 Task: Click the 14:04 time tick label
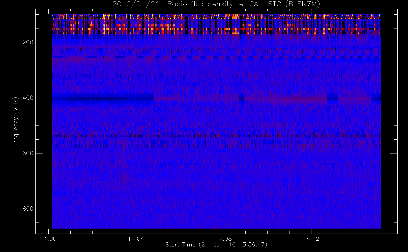pyautogui.click(x=136, y=239)
